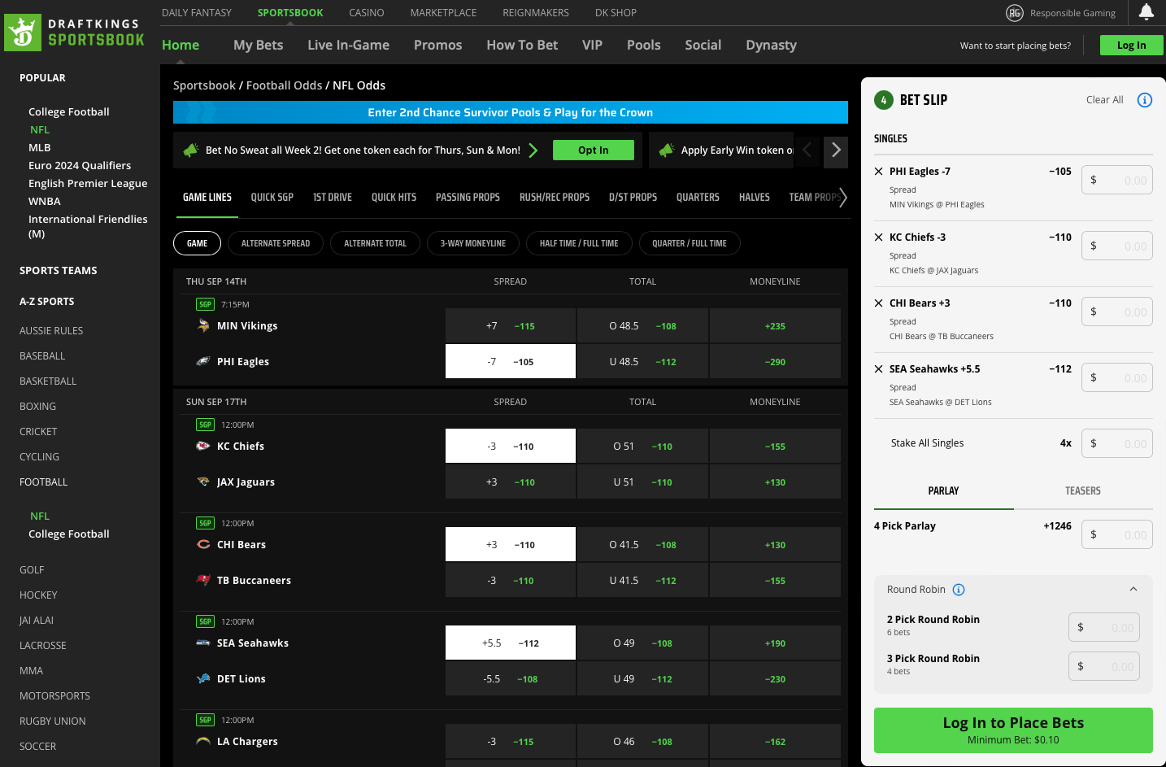Open the Live In-Game navigation item
This screenshot has height=767, width=1166.
tap(348, 46)
